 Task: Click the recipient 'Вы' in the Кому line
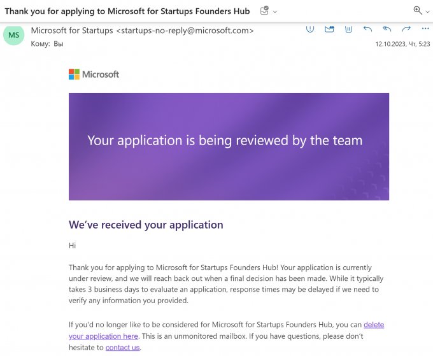pyautogui.click(x=59, y=44)
